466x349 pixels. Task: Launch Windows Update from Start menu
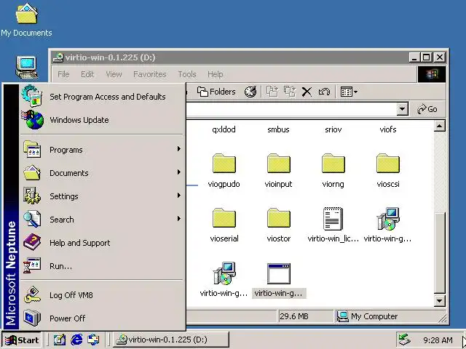coord(102,120)
